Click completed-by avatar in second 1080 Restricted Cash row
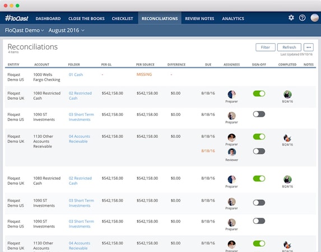The image size is (321, 252). tap(287, 180)
